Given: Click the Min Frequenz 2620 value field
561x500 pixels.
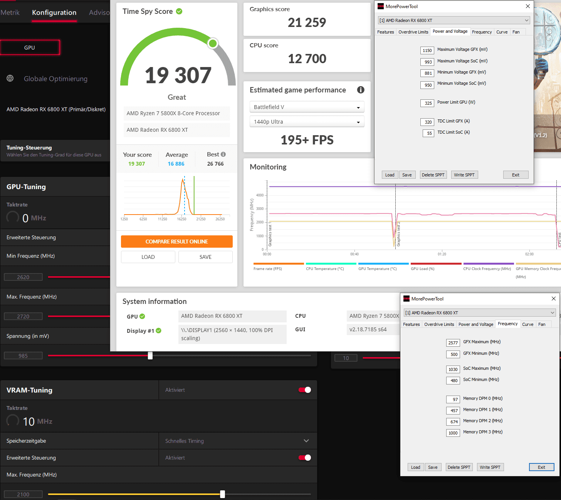Looking at the screenshot, I should point(23,277).
